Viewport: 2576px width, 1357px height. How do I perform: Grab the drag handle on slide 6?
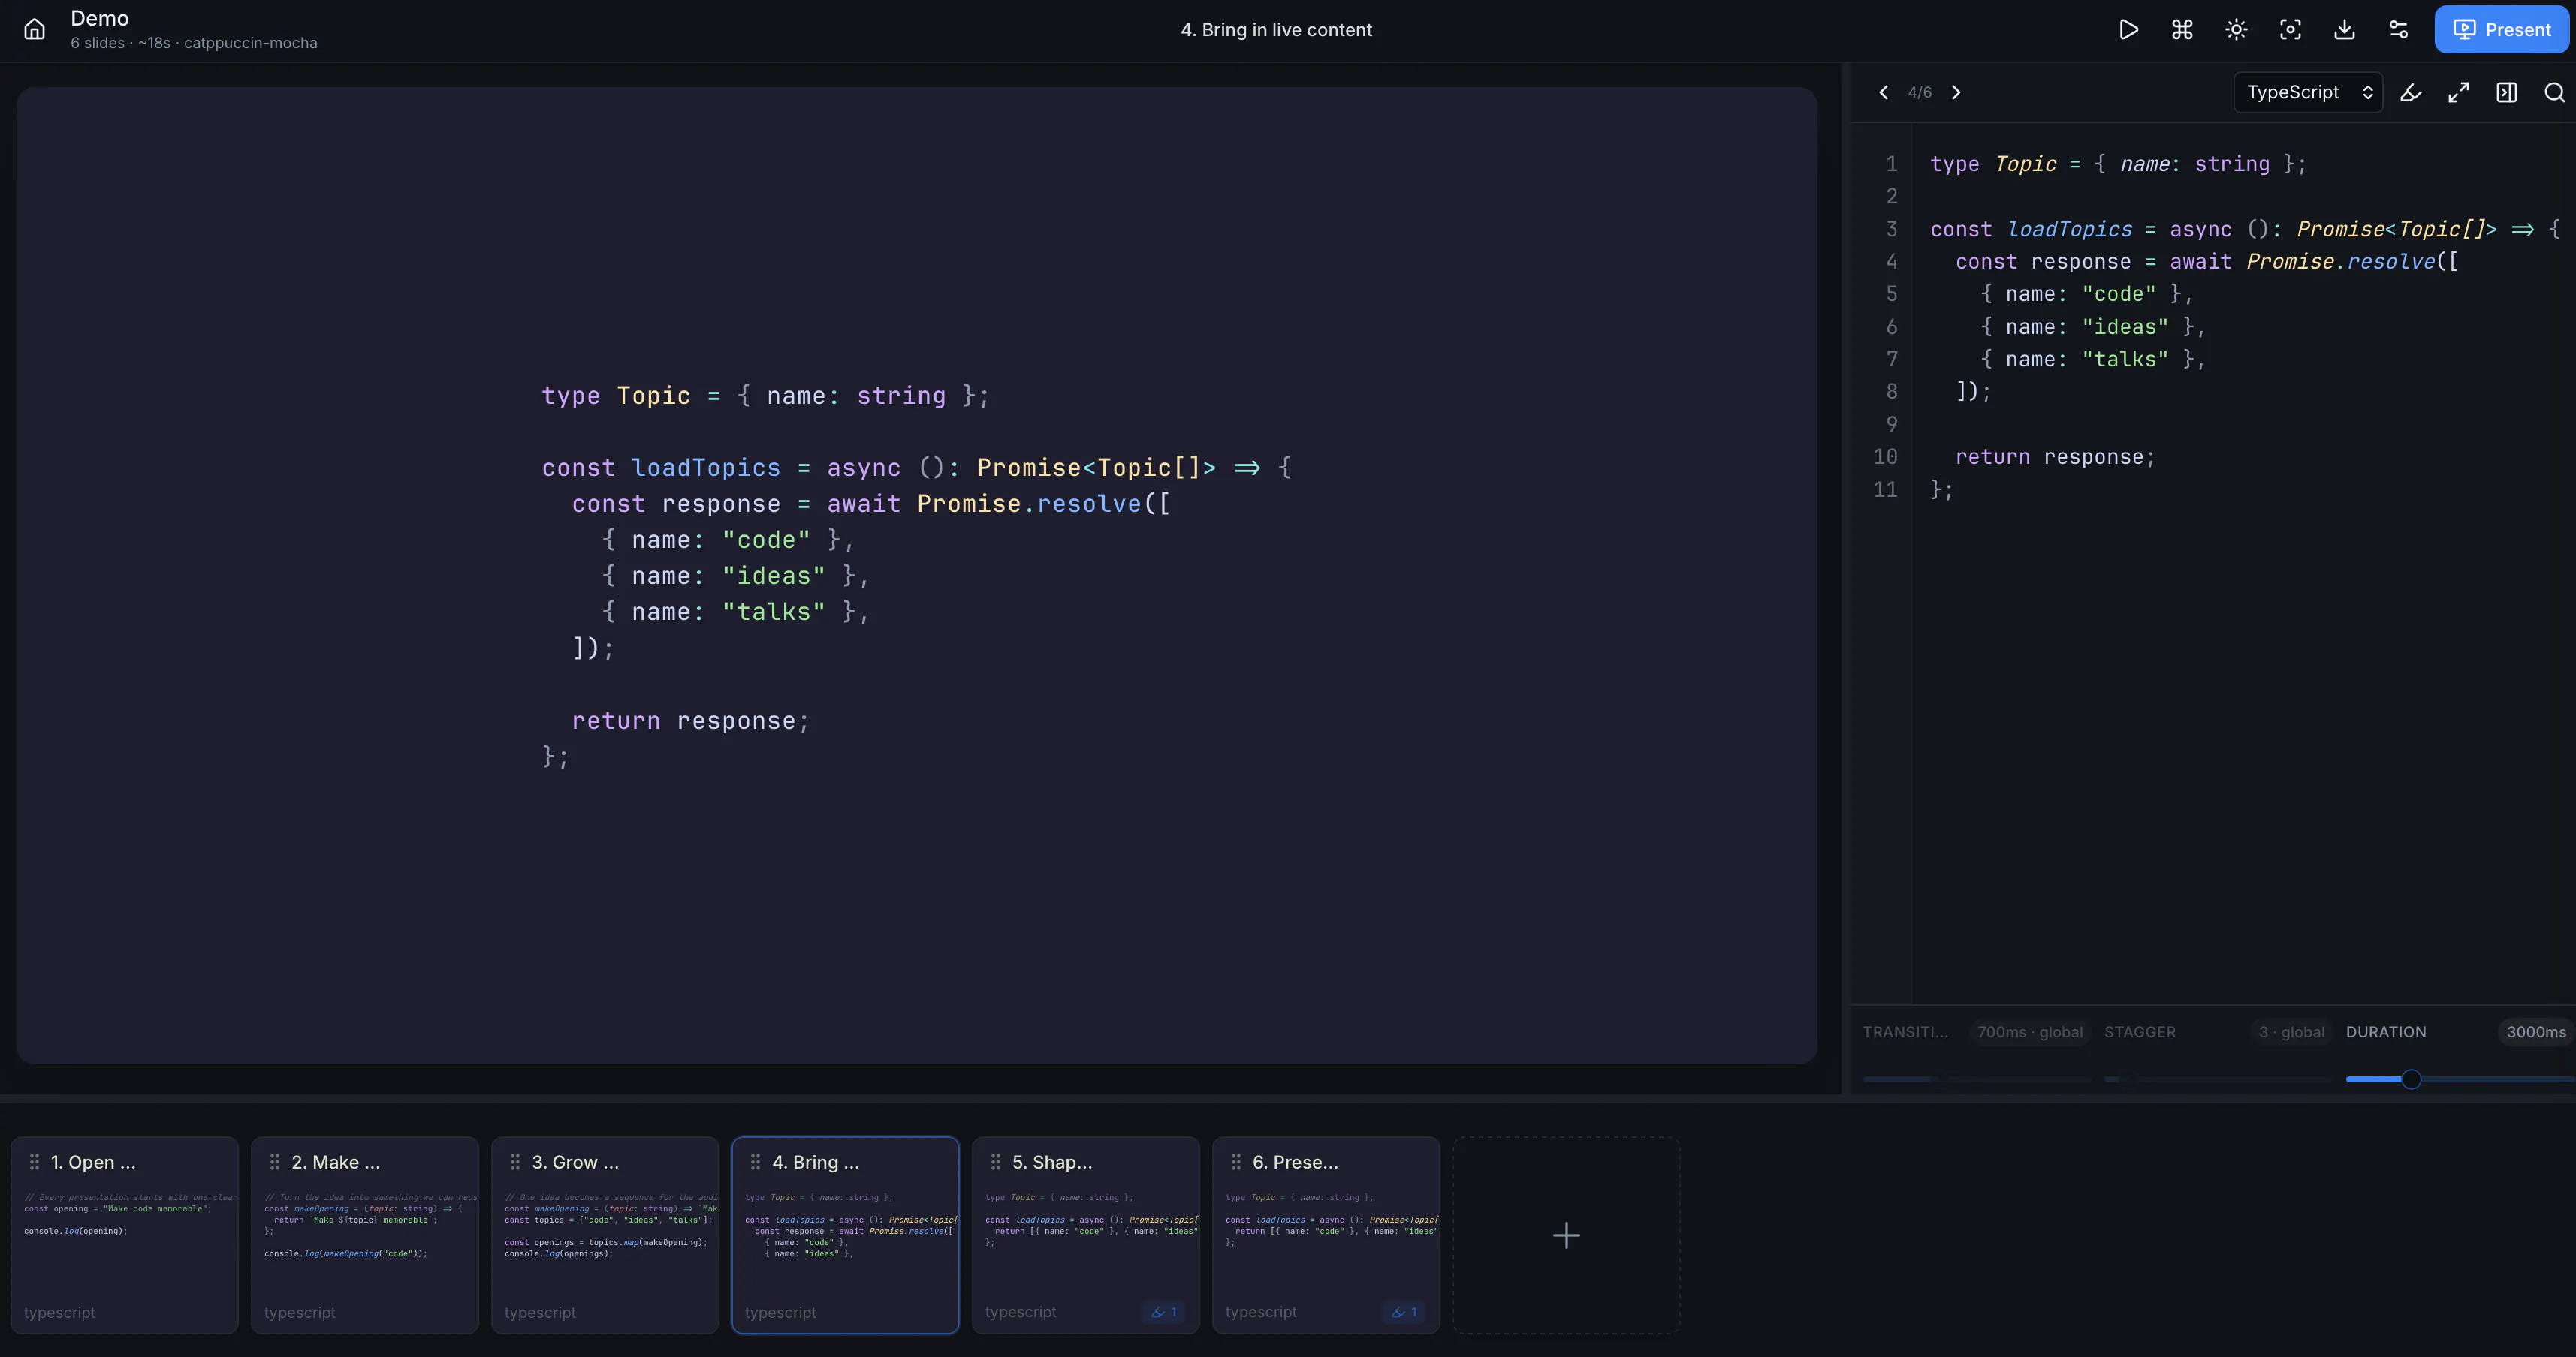click(1236, 1162)
